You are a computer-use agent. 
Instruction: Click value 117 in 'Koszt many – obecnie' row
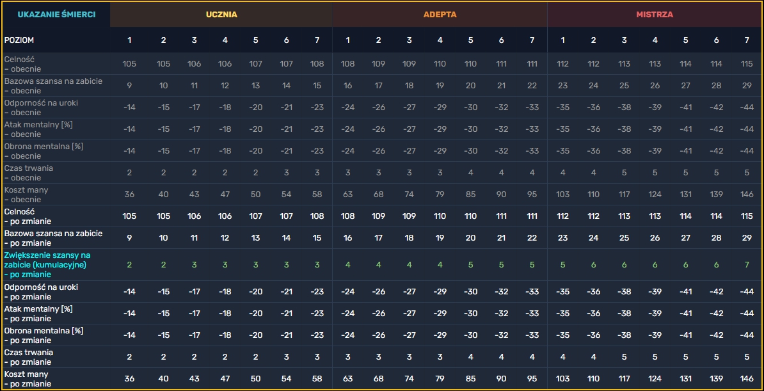624,194
